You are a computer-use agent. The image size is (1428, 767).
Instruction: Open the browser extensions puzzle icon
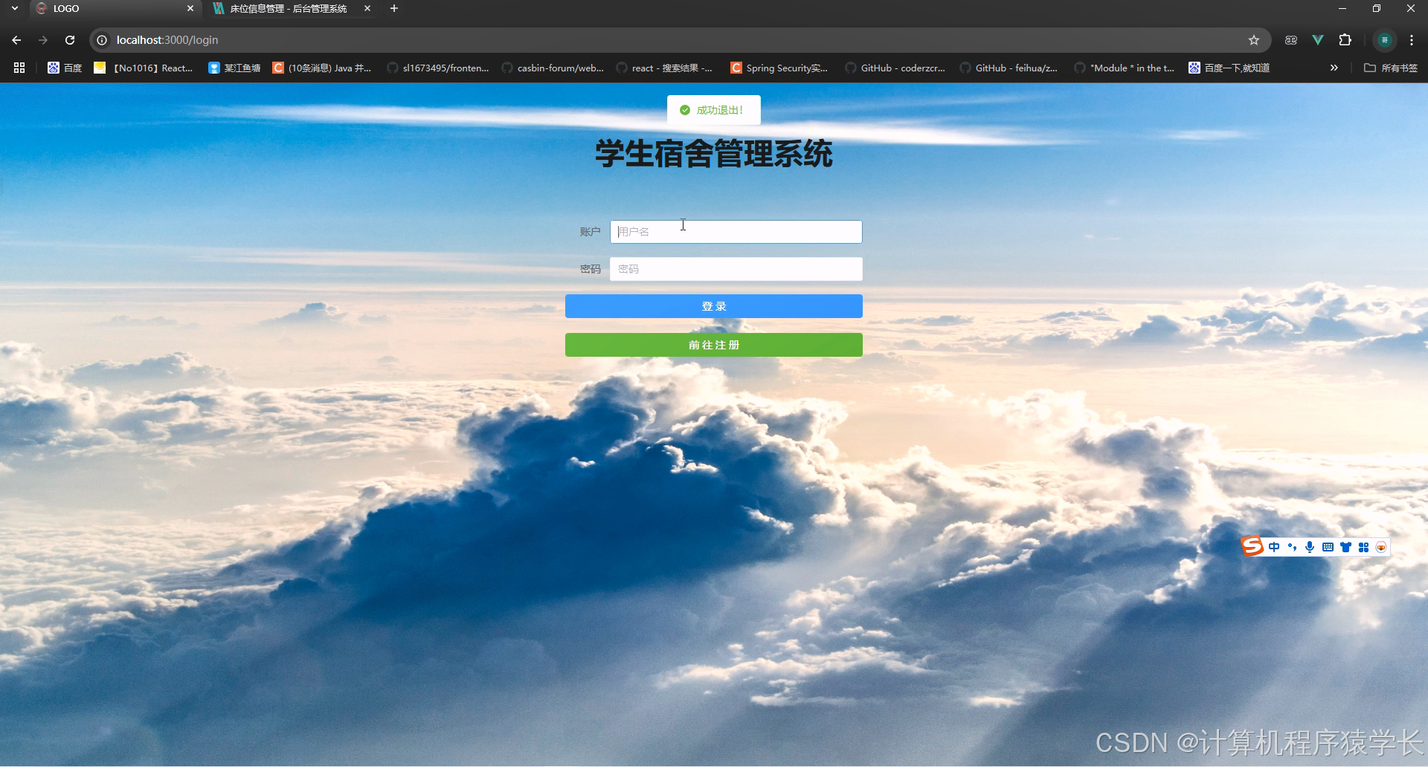(1345, 39)
